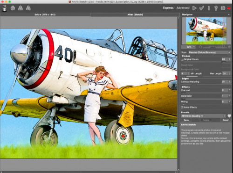Click the Pencil Color swatch
Screen dimensions: 233x173
click(226, 65)
